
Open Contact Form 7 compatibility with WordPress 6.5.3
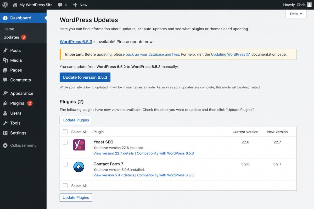point(165,175)
